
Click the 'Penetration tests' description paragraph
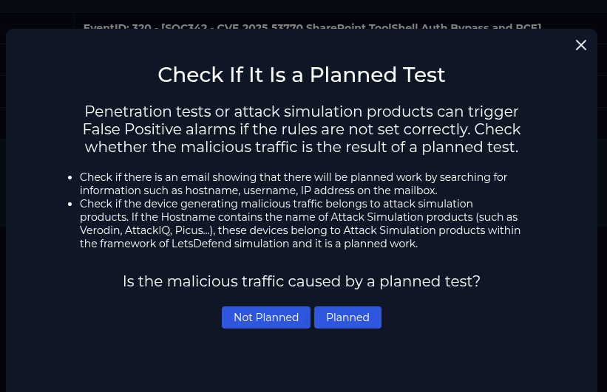[x=302, y=129]
